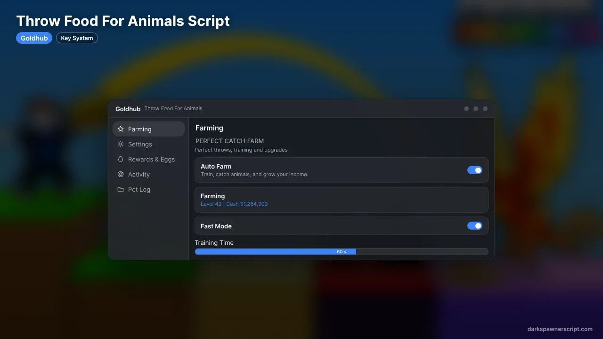Click the Auto Farm description text
Viewport: 603px width, 339px height.
click(x=254, y=174)
